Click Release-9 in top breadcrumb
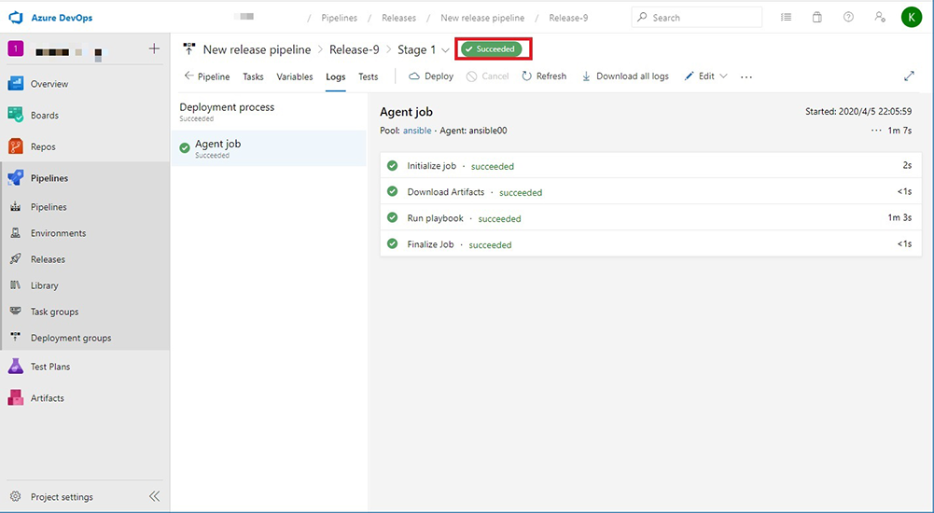Screen dimensions: 934x513 coord(568,18)
